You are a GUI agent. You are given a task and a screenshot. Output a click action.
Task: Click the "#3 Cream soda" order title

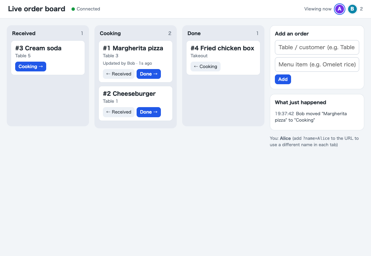[x=38, y=48]
